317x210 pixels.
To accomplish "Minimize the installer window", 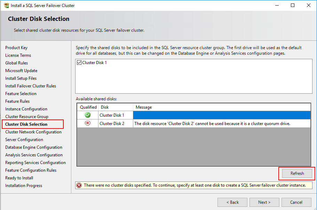I will 277,6.
